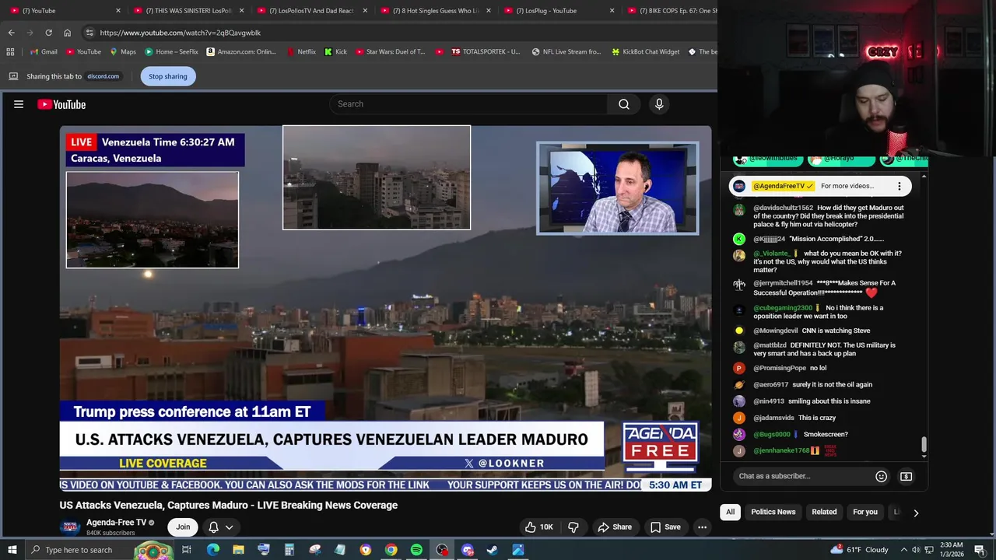The image size is (996, 560).
Task: Switch to 8 Hot Singles Guess Who tab
Action: 435,11
